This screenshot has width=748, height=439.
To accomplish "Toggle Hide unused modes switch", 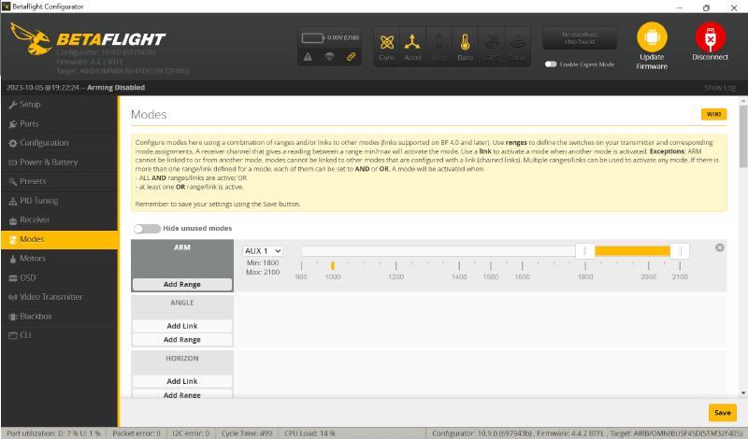I will 146,228.
